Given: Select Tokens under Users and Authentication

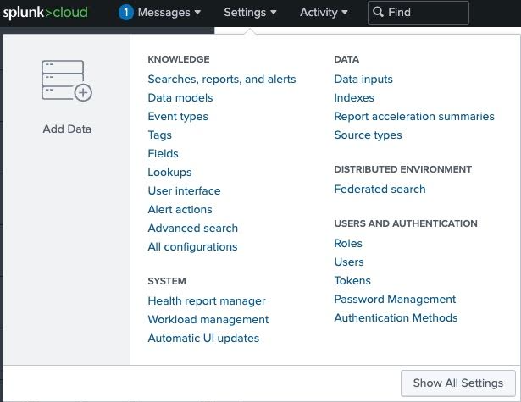Looking at the screenshot, I should click(x=352, y=280).
